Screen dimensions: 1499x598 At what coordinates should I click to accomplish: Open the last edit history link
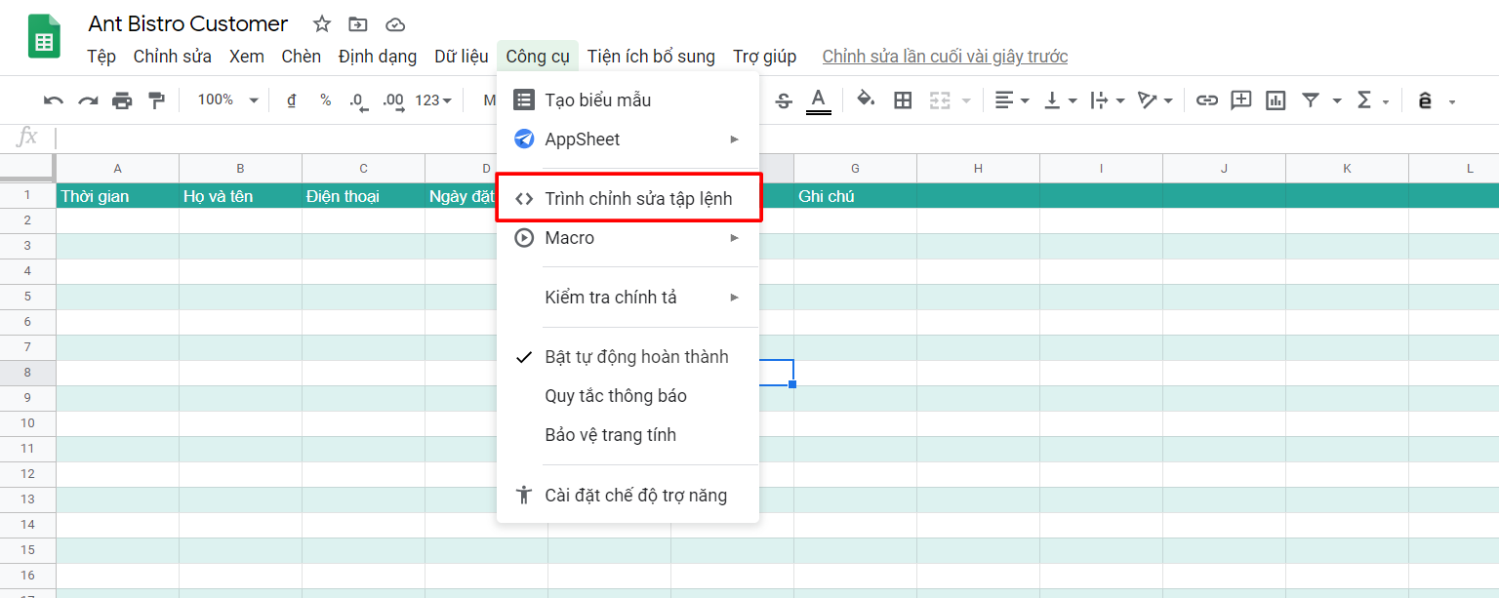click(x=945, y=57)
